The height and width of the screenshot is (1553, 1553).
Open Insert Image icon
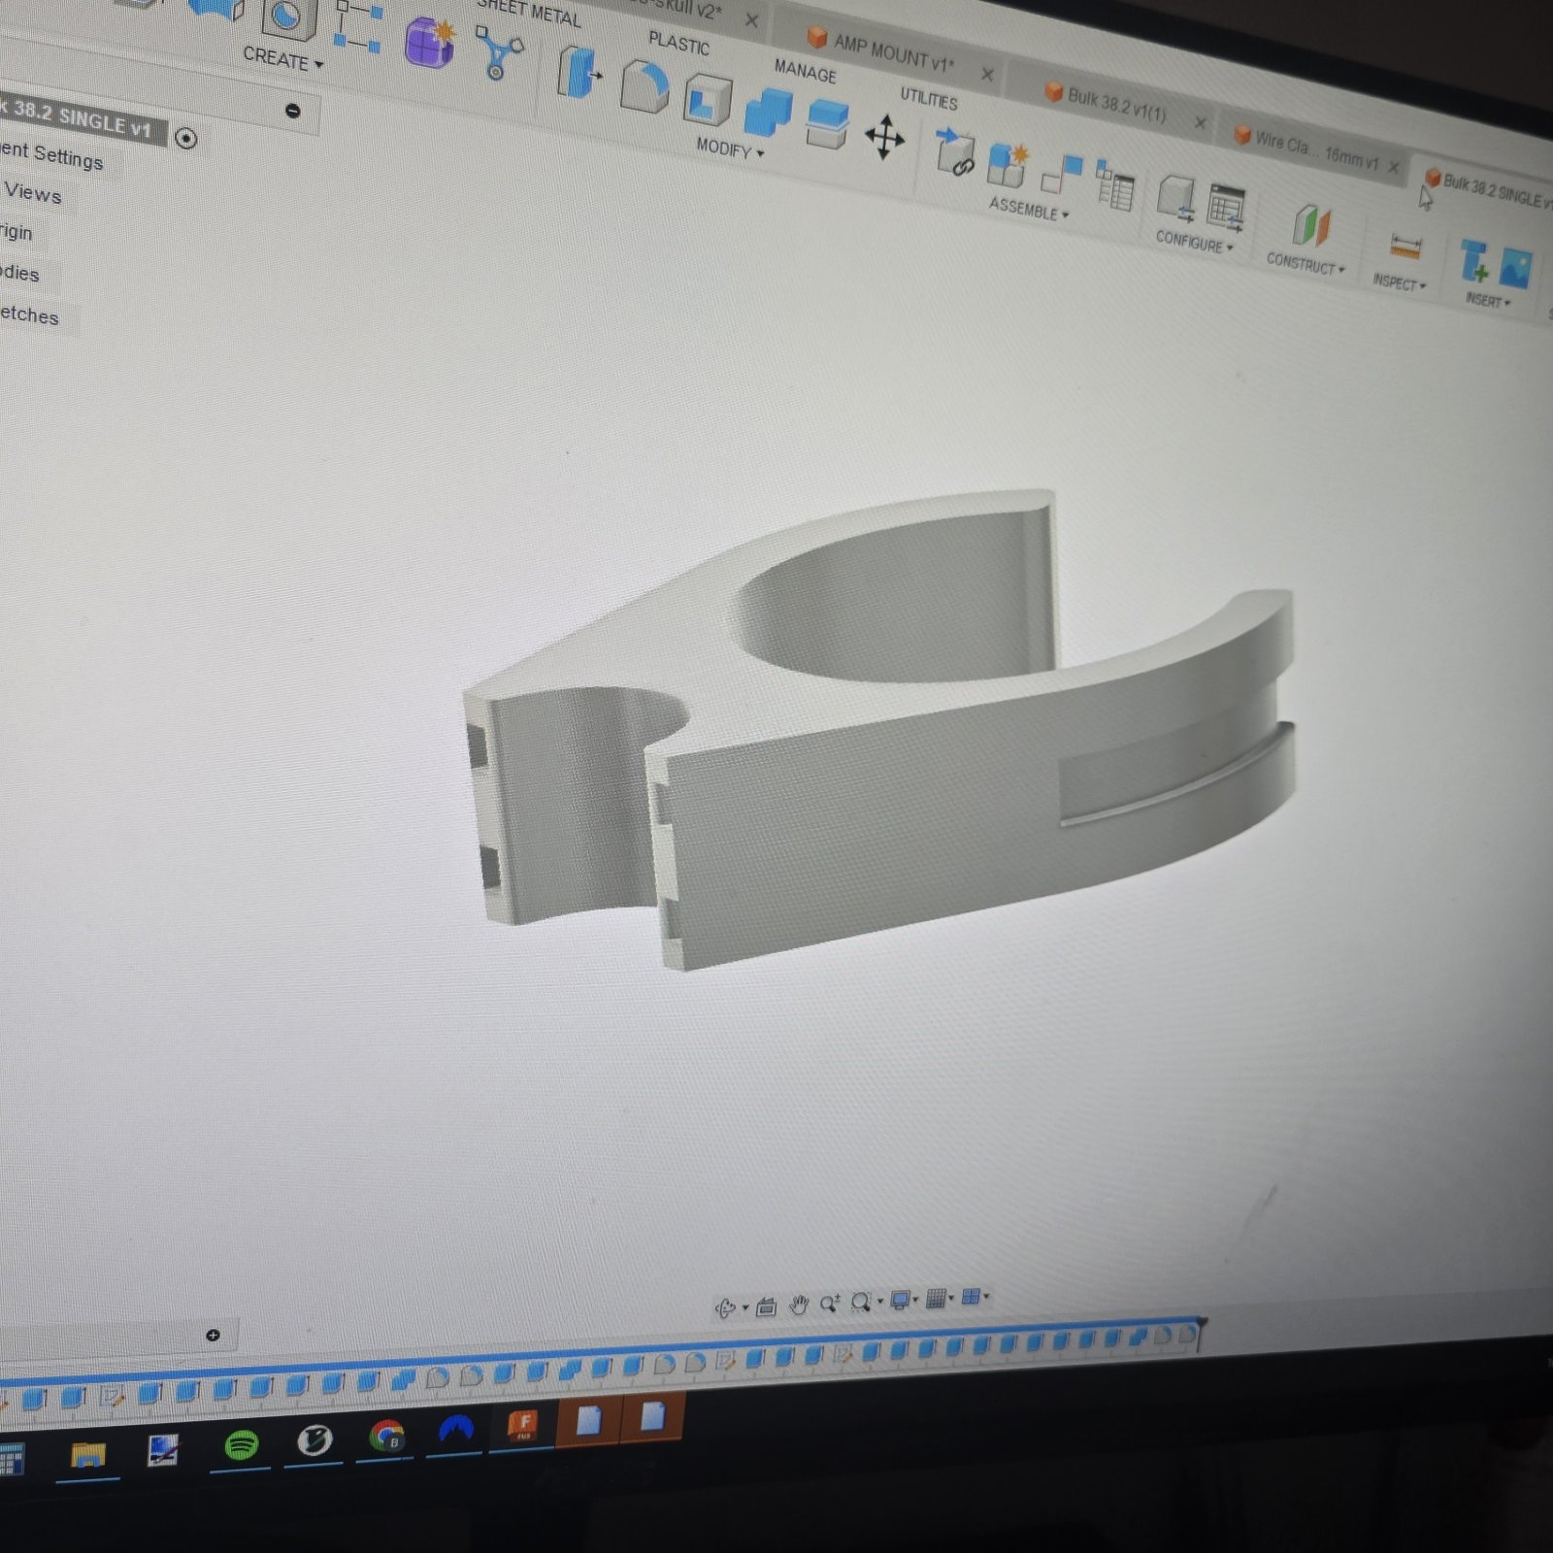pyautogui.click(x=1515, y=269)
